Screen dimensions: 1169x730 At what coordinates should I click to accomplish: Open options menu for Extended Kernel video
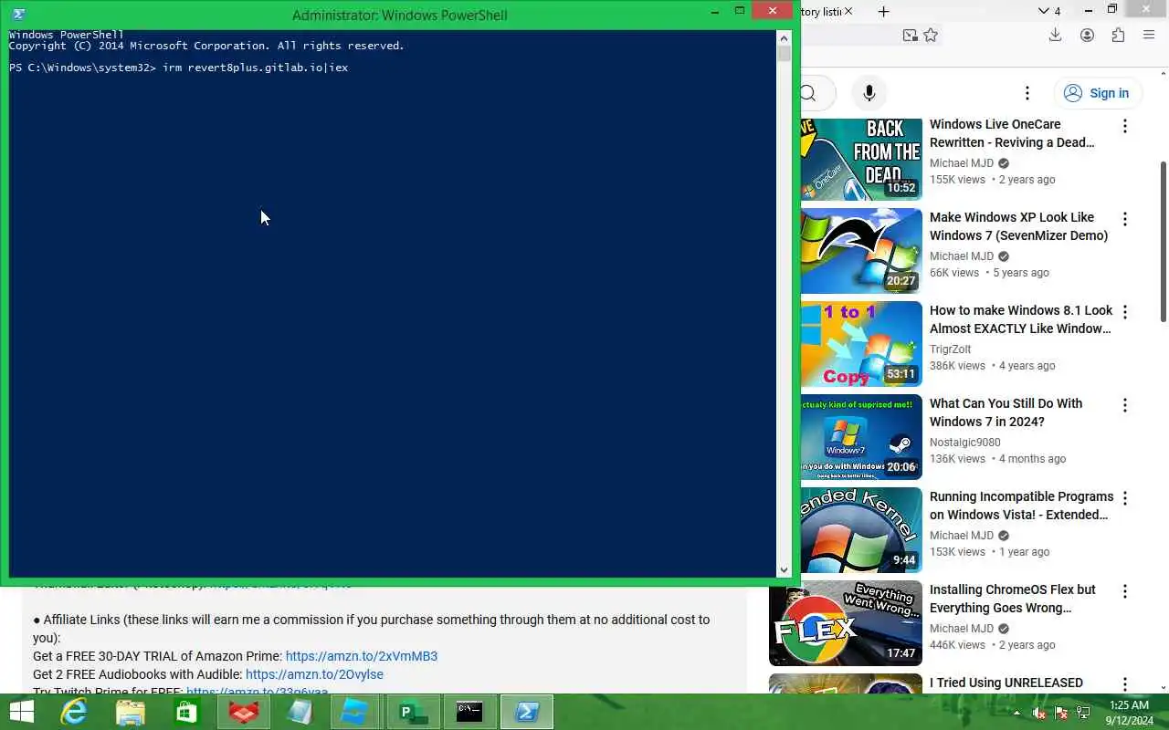(1125, 498)
